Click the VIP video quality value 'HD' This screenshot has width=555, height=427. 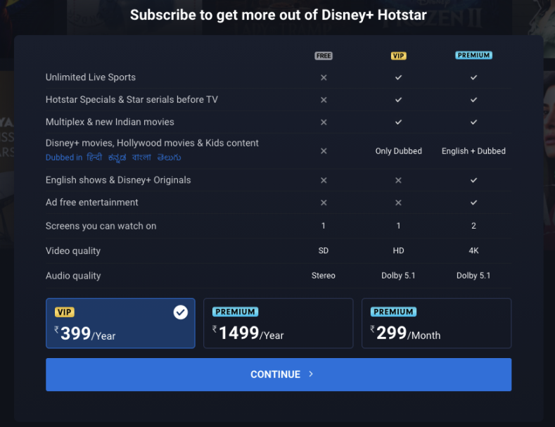(x=399, y=250)
